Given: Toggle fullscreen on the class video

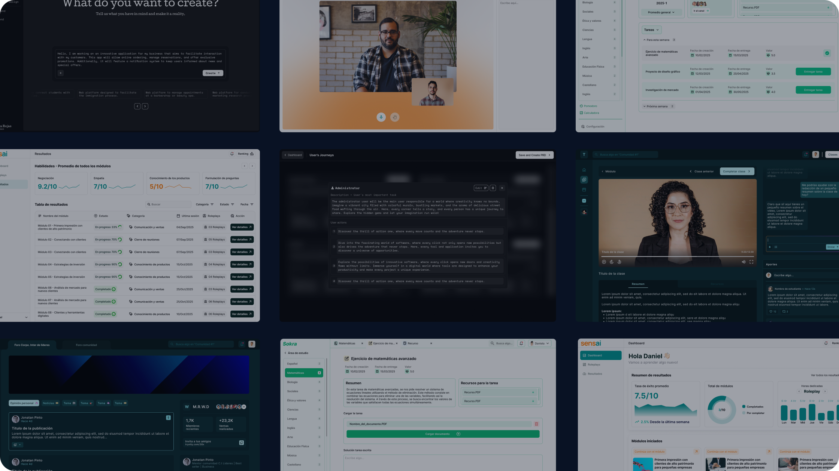Looking at the screenshot, I should (x=751, y=262).
